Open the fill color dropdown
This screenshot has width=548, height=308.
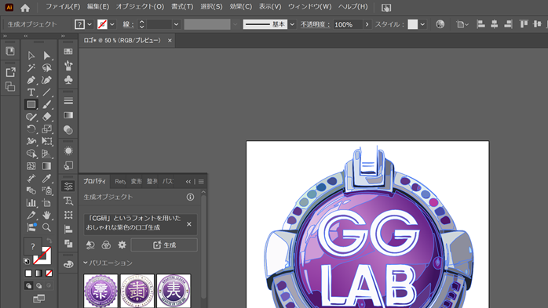pyautogui.click(x=90, y=24)
